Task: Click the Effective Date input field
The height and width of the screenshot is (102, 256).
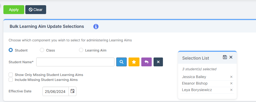Action: tap(56, 91)
